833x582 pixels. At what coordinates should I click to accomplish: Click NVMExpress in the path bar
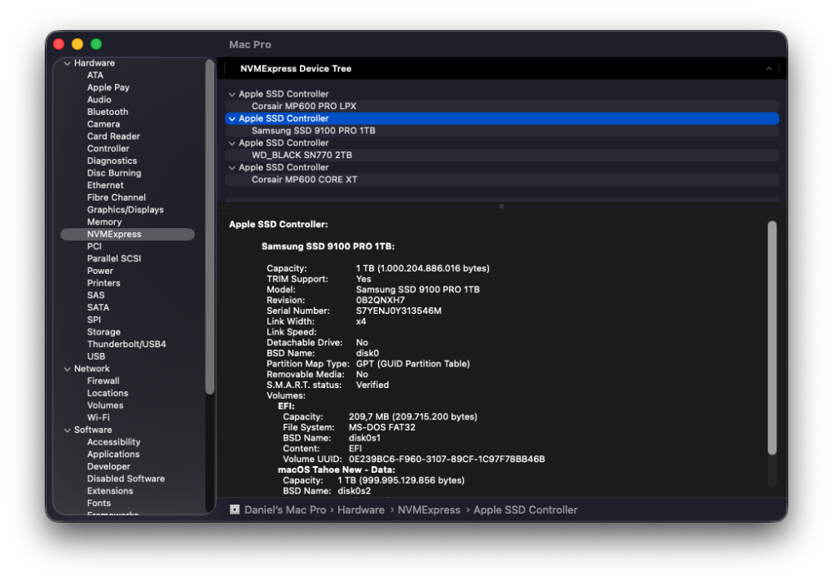(429, 510)
